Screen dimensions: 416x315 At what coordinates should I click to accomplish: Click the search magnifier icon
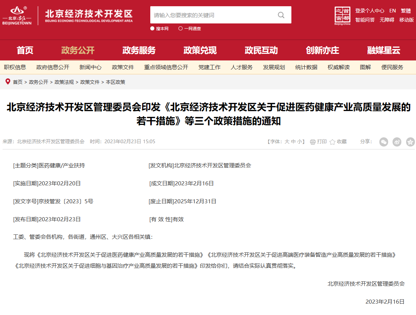pos(281,15)
